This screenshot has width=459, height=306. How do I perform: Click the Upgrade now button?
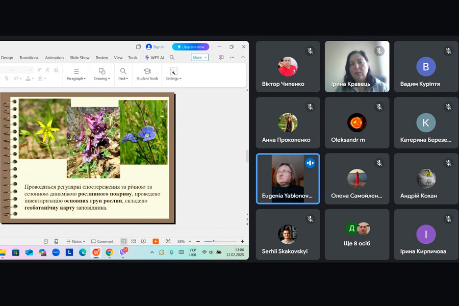[x=191, y=47]
